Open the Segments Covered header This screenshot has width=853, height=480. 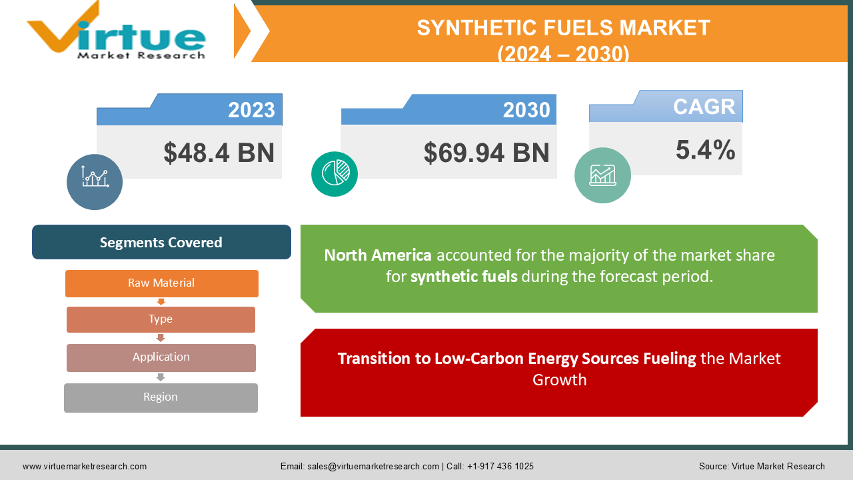coord(161,242)
